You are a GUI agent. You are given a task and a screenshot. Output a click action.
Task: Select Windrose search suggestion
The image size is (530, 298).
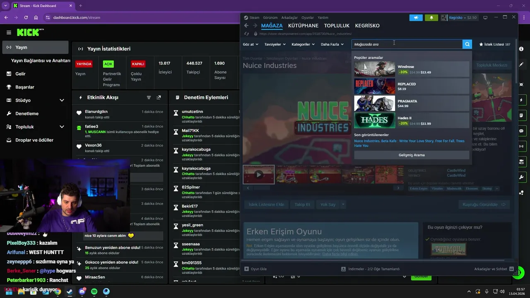(412, 69)
